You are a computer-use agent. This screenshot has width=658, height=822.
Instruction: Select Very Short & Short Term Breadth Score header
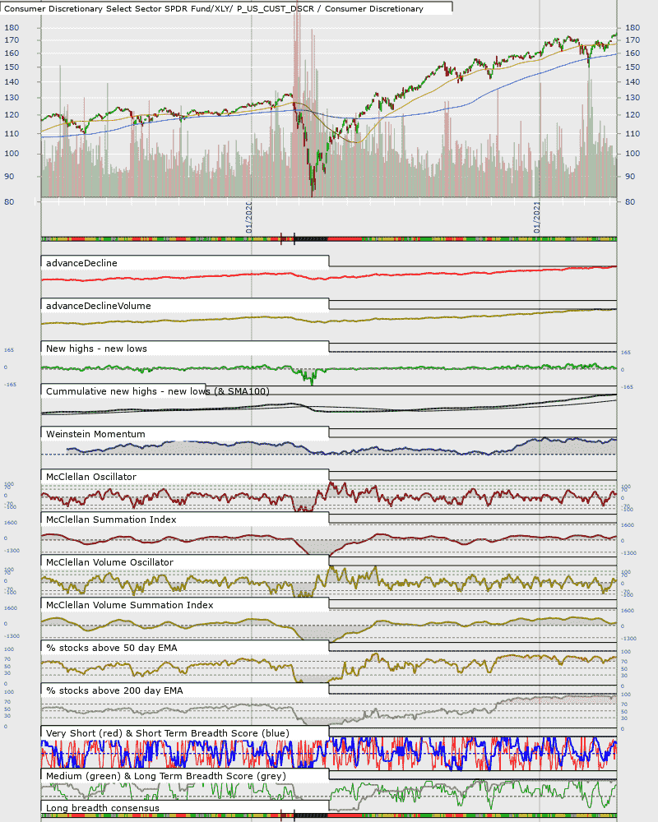click(168, 733)
